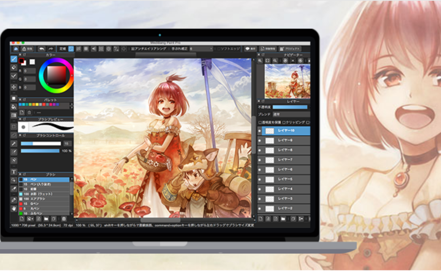Screen dimensions: 441x271
Task: Adjust the layer opacity slider
Action: [x=290, y=107]
